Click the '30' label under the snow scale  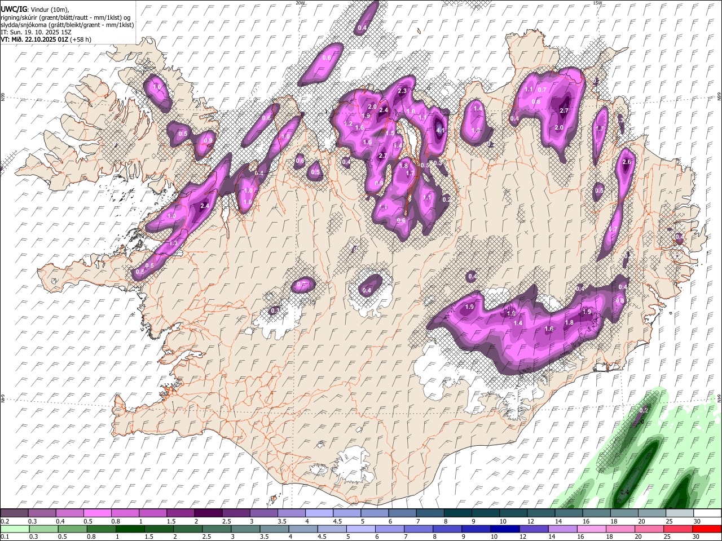[x=697, y=521]
